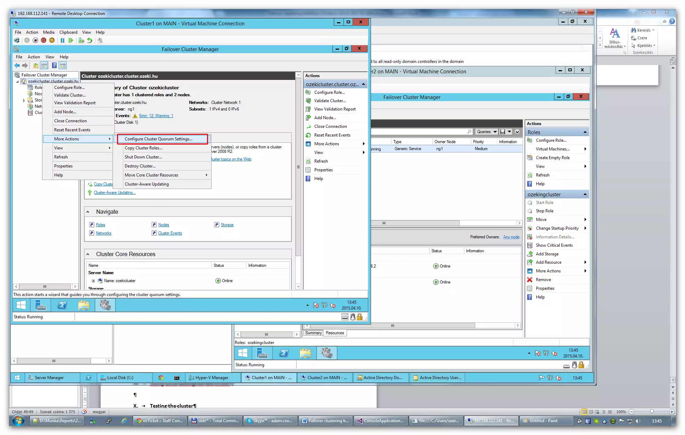Open PowerShell icon in Cluster2 taskbar
This screenshot has width=685, height=435.
tap(284, 353)
